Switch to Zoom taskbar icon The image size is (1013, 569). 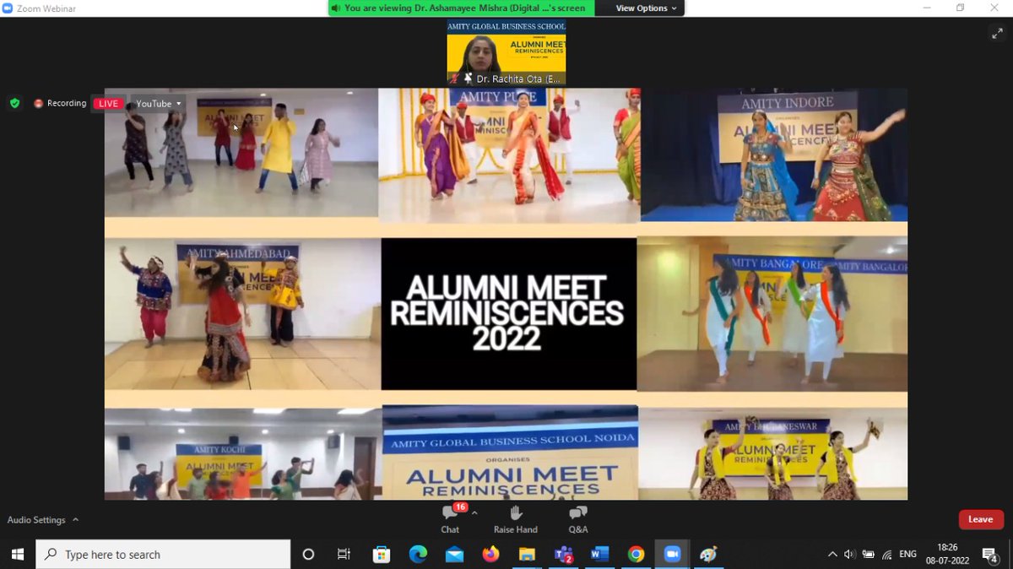[x=672, y=554]
